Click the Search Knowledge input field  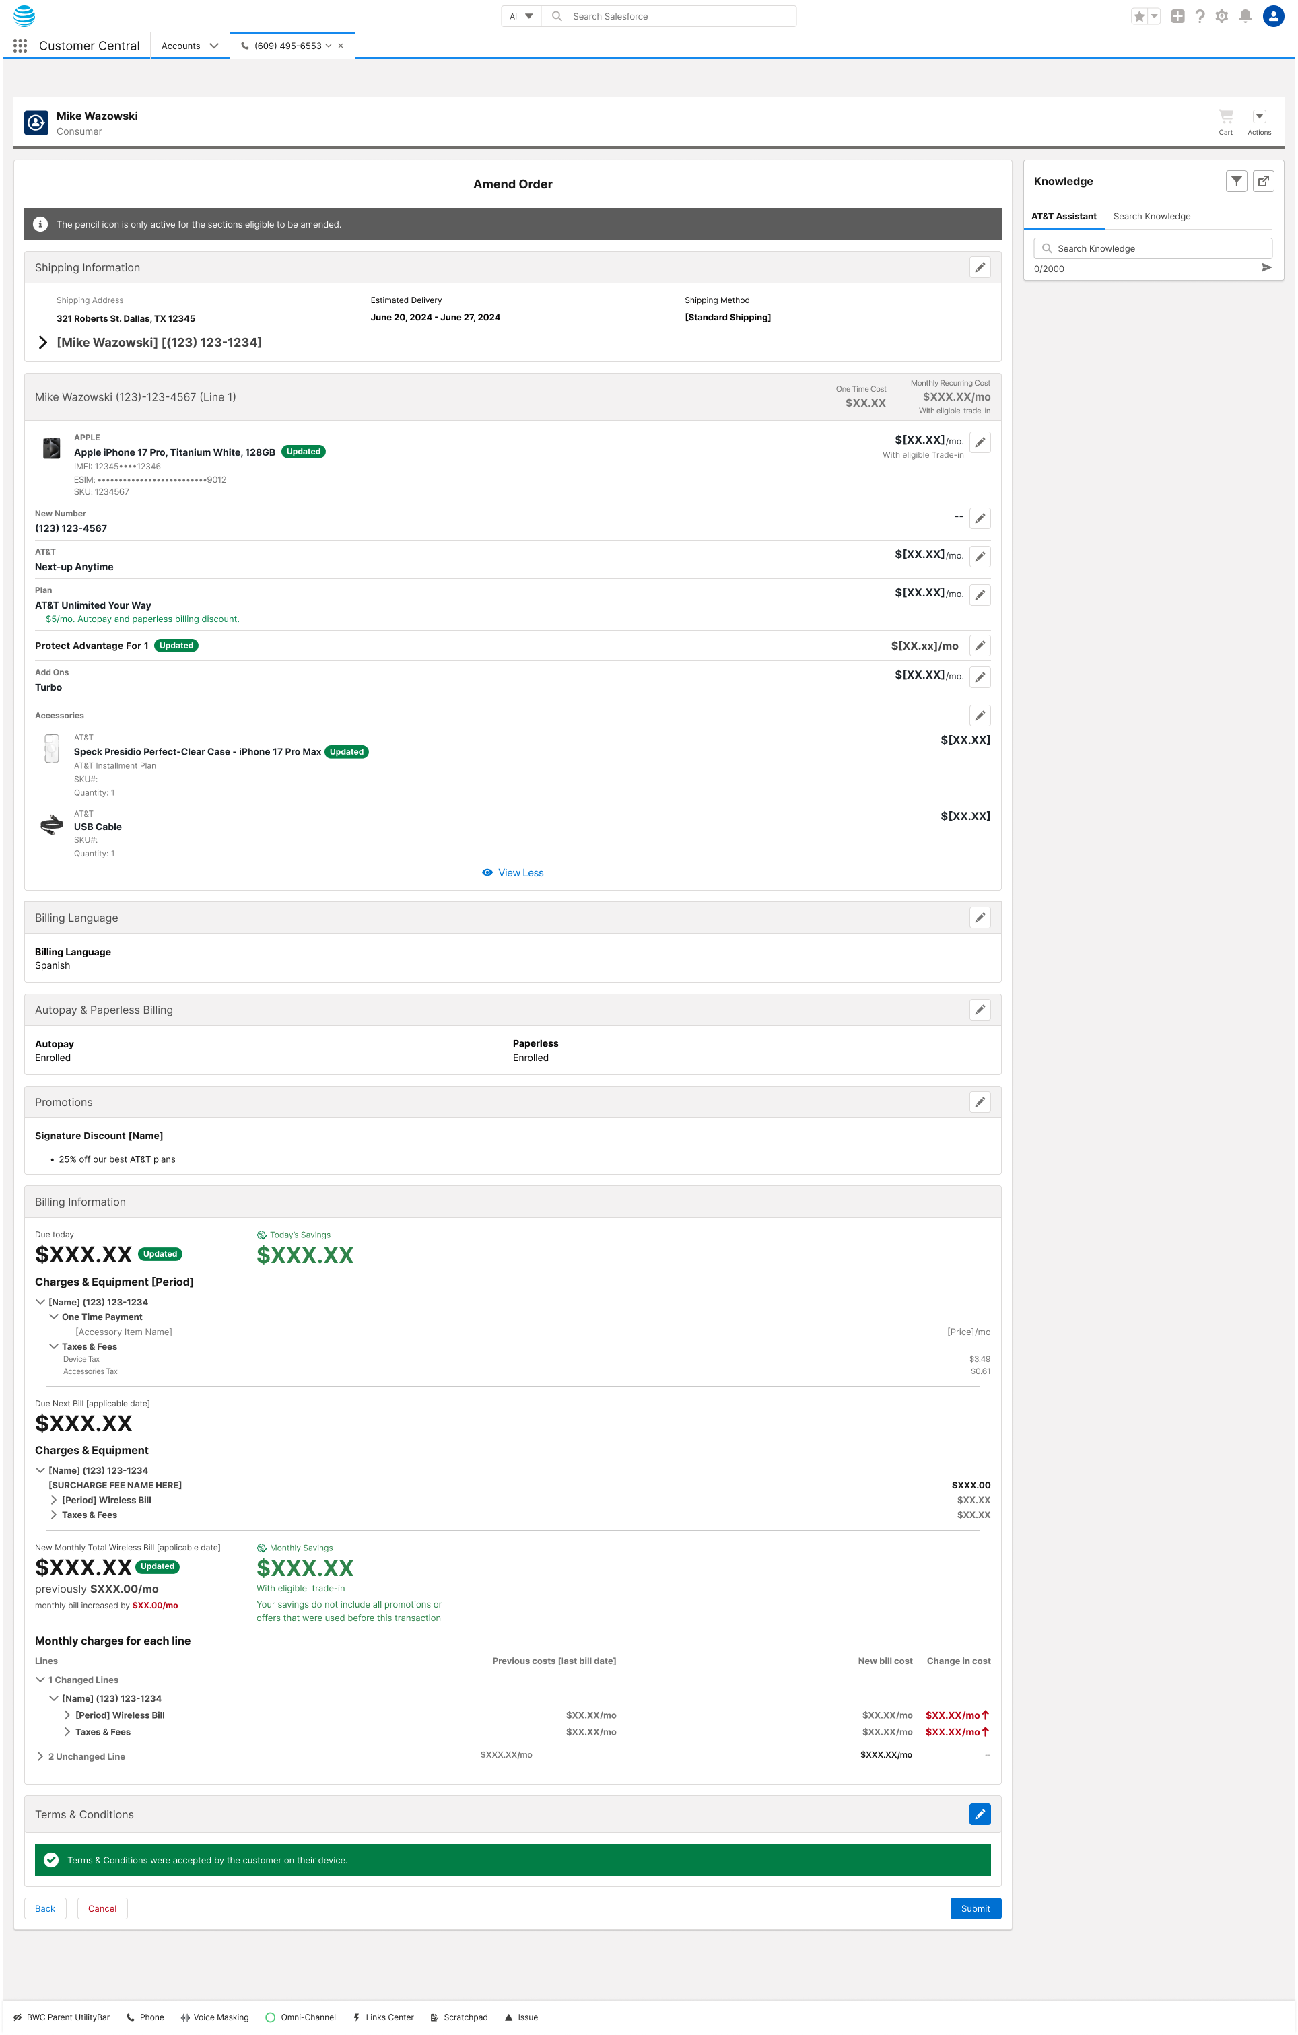(x=1153, y=248)
